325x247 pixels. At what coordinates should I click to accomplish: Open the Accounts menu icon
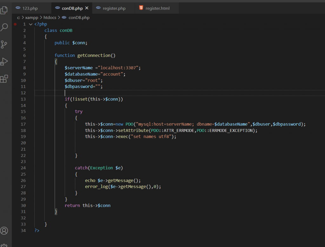click(x=4, y=231)
